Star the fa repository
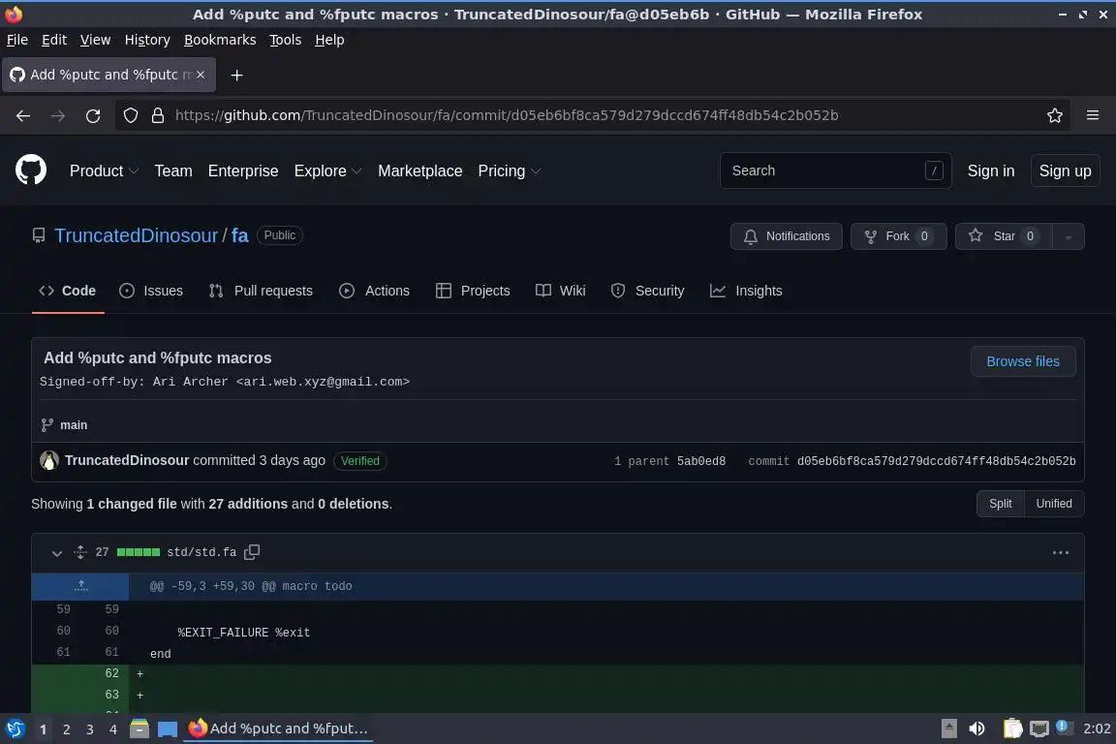 pyautogui.click(x=1005, y=236)
